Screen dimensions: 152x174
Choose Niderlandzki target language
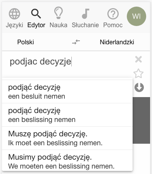(x=117, y=42)
